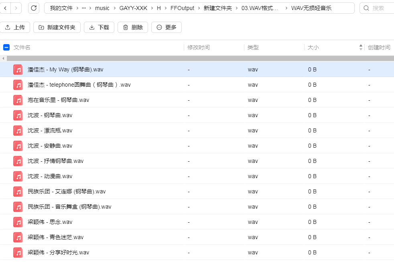Image resolution: width=394 pixels, height=262 pixels.
Task: Click the icon for 沈波 - 动漫曲.wav
Action: pos(18,177)
